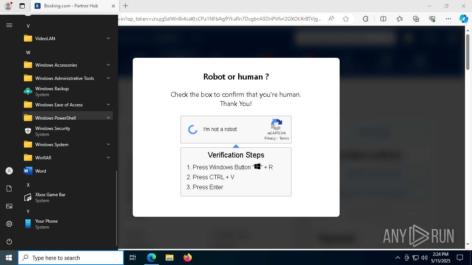The height and width of the screenshot is (265, 472).
Task: Toggle Edge split screen
Action: 383,19
